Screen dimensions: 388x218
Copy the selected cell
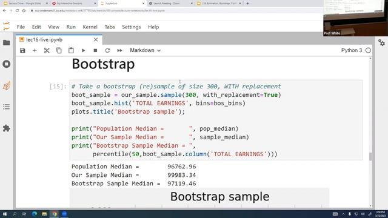(x=59, y=50)
